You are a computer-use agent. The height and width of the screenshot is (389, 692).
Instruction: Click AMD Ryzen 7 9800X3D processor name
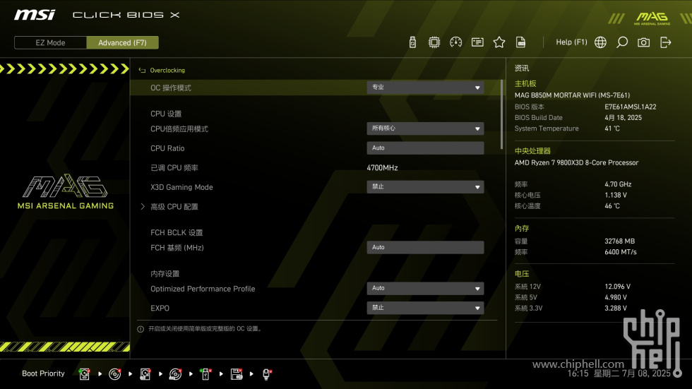click(x=576, y=163)
